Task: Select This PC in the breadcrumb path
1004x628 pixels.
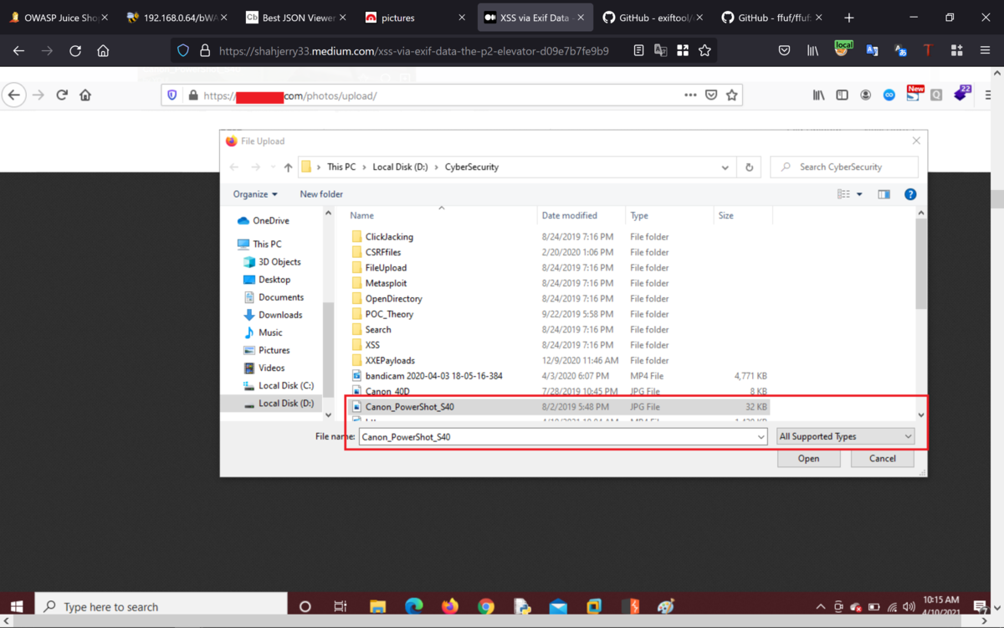Action: point(341,167)
